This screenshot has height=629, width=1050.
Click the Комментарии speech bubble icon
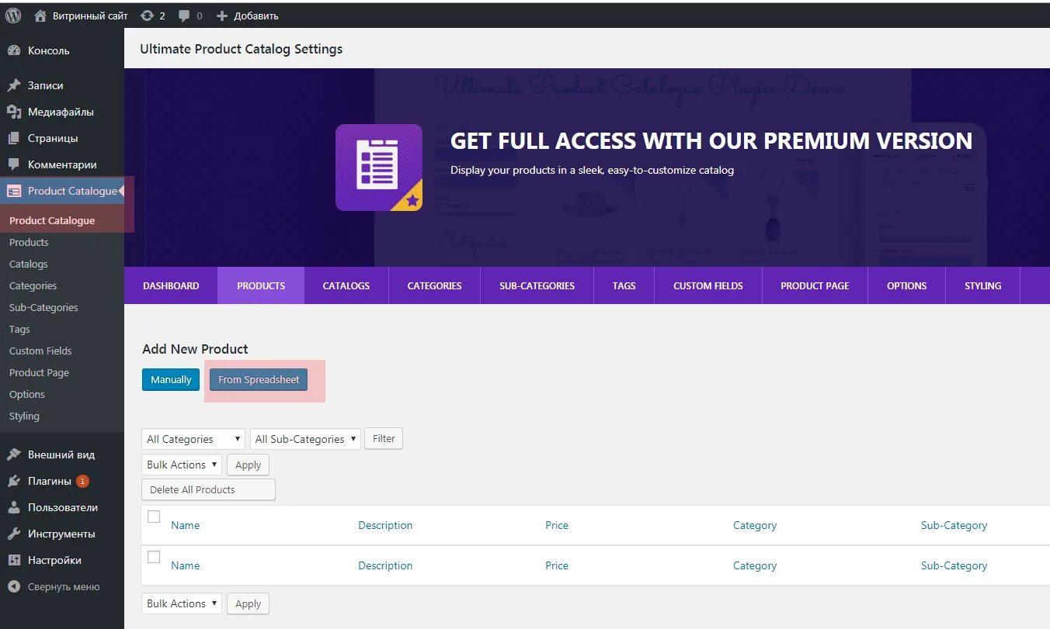(x=14, y=164)
